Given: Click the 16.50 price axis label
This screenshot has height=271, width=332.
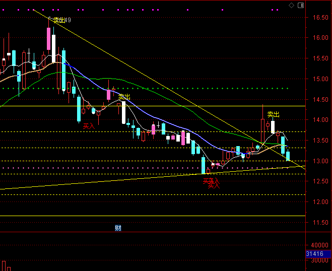Looking at the screenshot, I should click(x=320, y=17).
